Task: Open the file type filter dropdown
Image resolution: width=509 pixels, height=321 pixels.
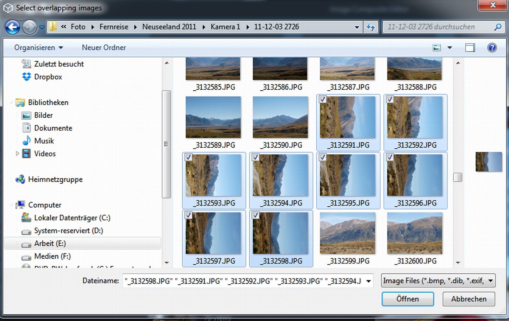Action: click(438, 281)
